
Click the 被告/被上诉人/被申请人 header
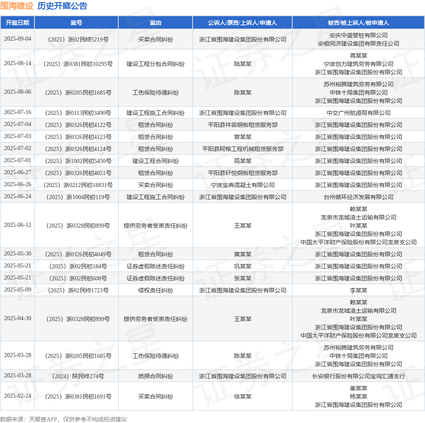358,23
